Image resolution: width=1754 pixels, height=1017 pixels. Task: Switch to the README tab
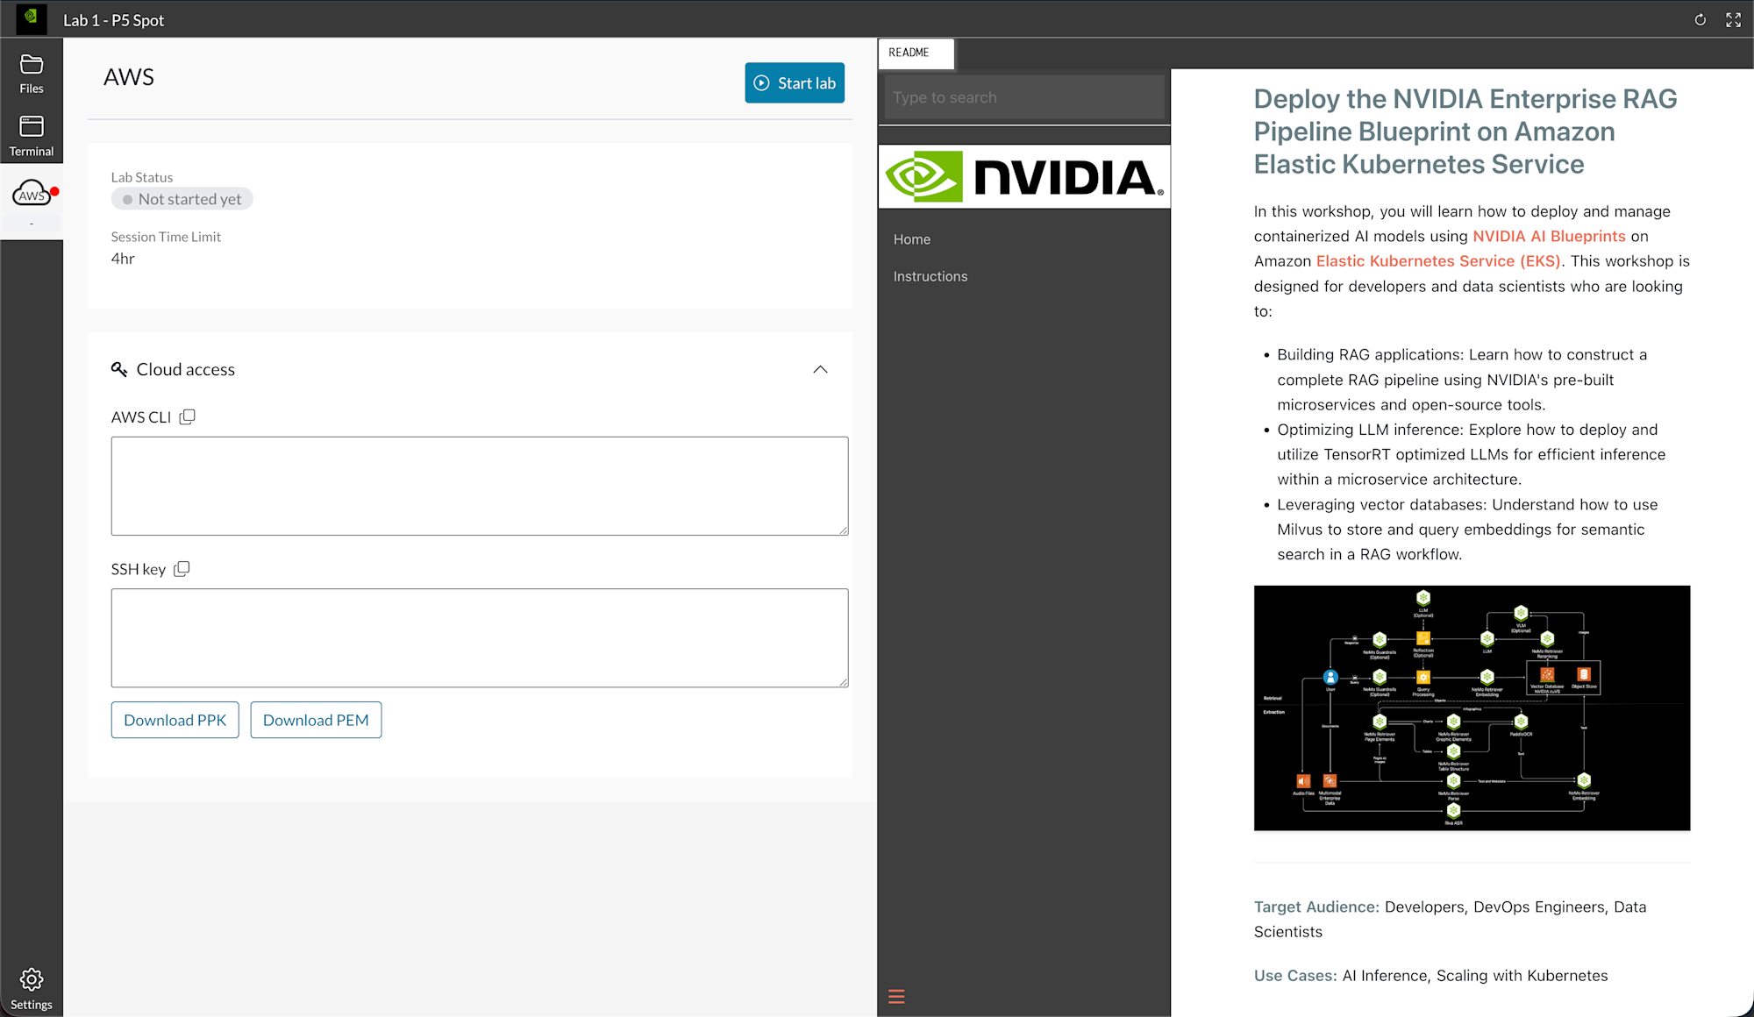click(915, 53)
